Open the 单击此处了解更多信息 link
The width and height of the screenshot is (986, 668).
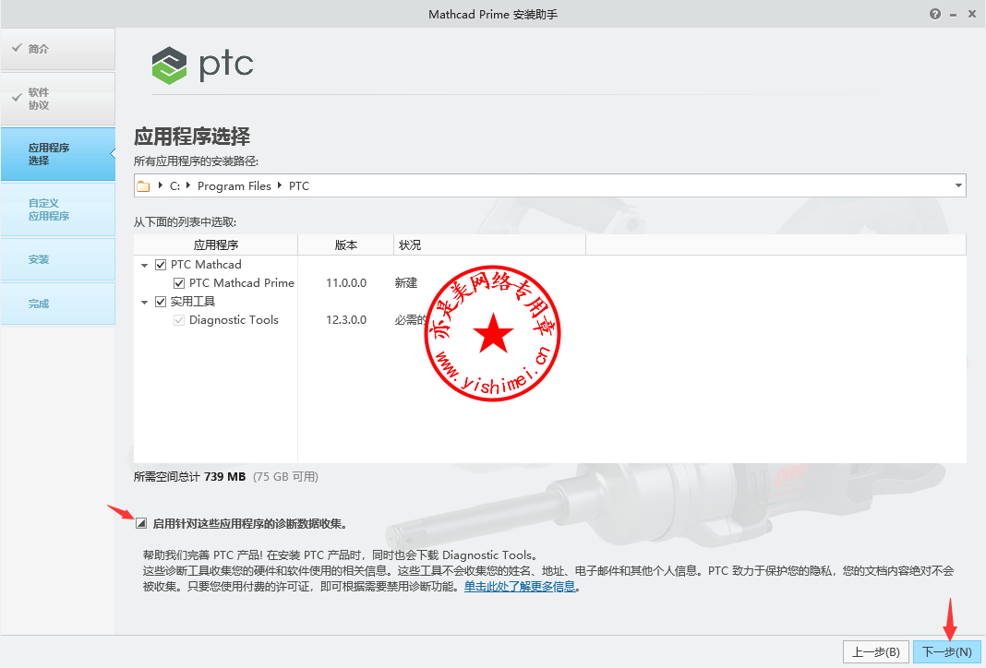[520, 587]
